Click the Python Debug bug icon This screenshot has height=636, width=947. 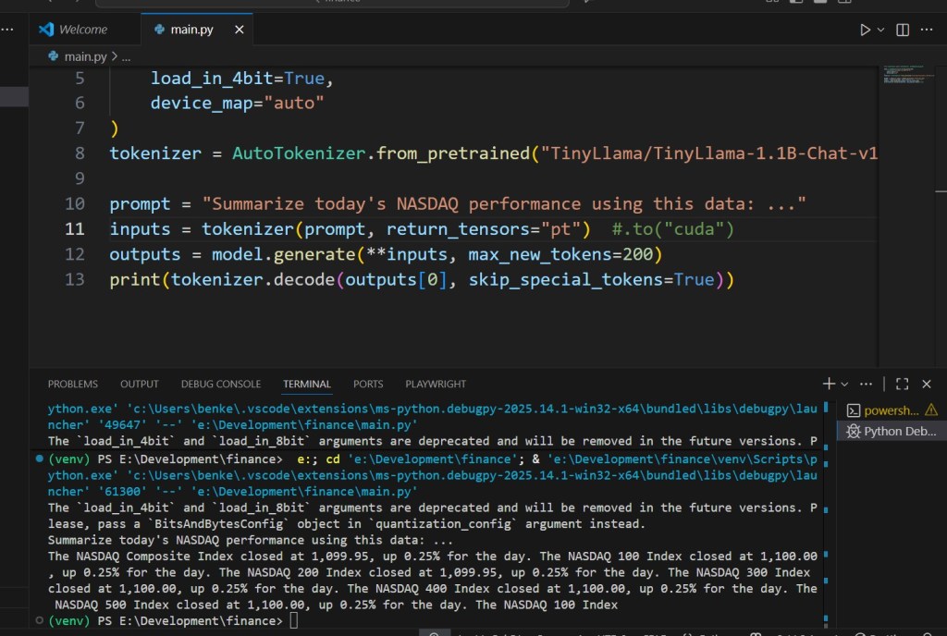coord(853,432)
